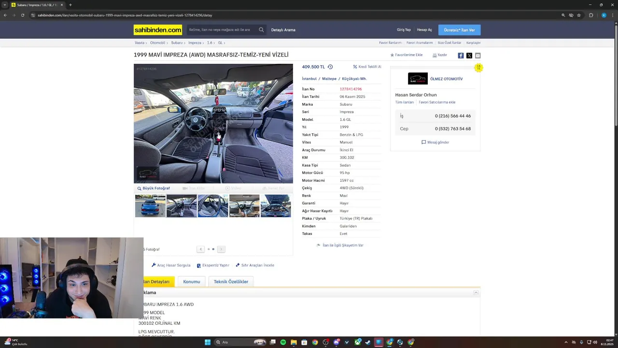This screenshot has width=618, height=348.
Task: Open Windows Start menu
Action: click(208, 342)
